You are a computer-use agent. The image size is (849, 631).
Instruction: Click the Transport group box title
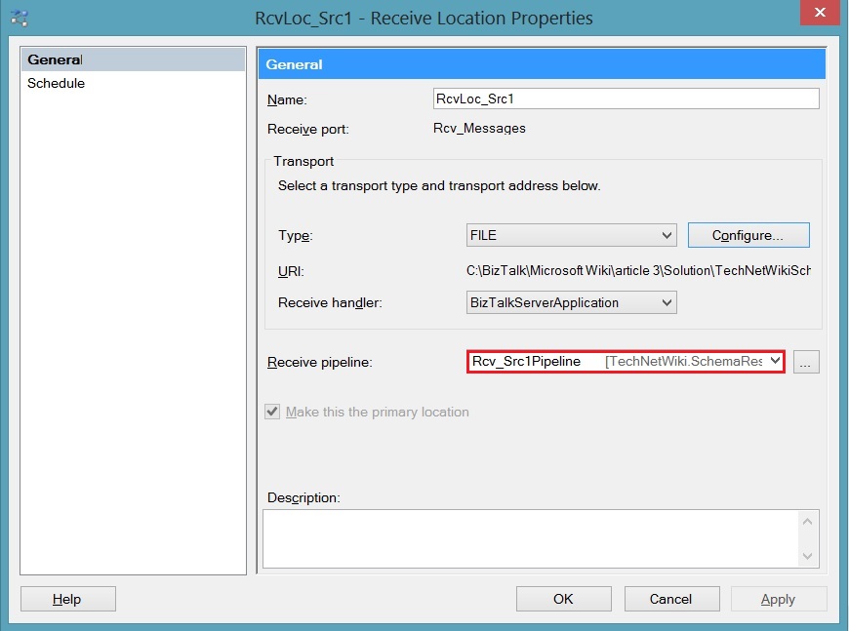point(303,161)
